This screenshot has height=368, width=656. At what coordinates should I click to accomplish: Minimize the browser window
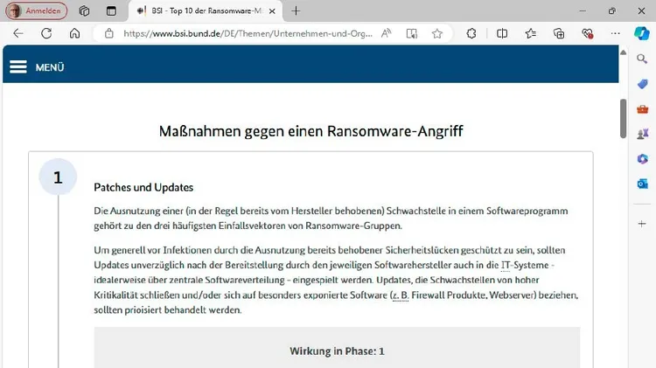(x=583, y=10)
